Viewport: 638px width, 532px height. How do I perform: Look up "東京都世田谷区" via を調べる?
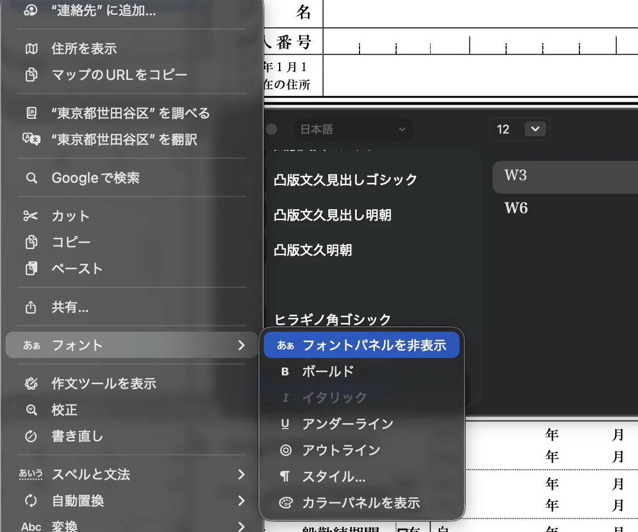(x=132, y=113)
